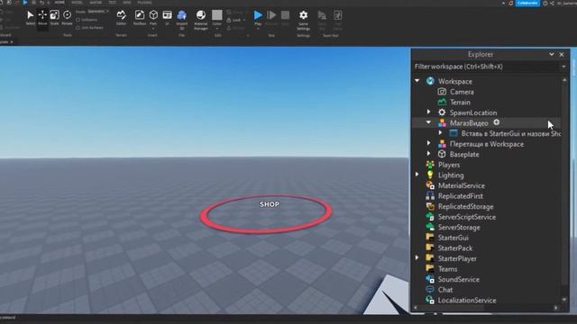
Task: Switch to the PLUGINS ribbon tab
Action: click(x=144, y=3)
